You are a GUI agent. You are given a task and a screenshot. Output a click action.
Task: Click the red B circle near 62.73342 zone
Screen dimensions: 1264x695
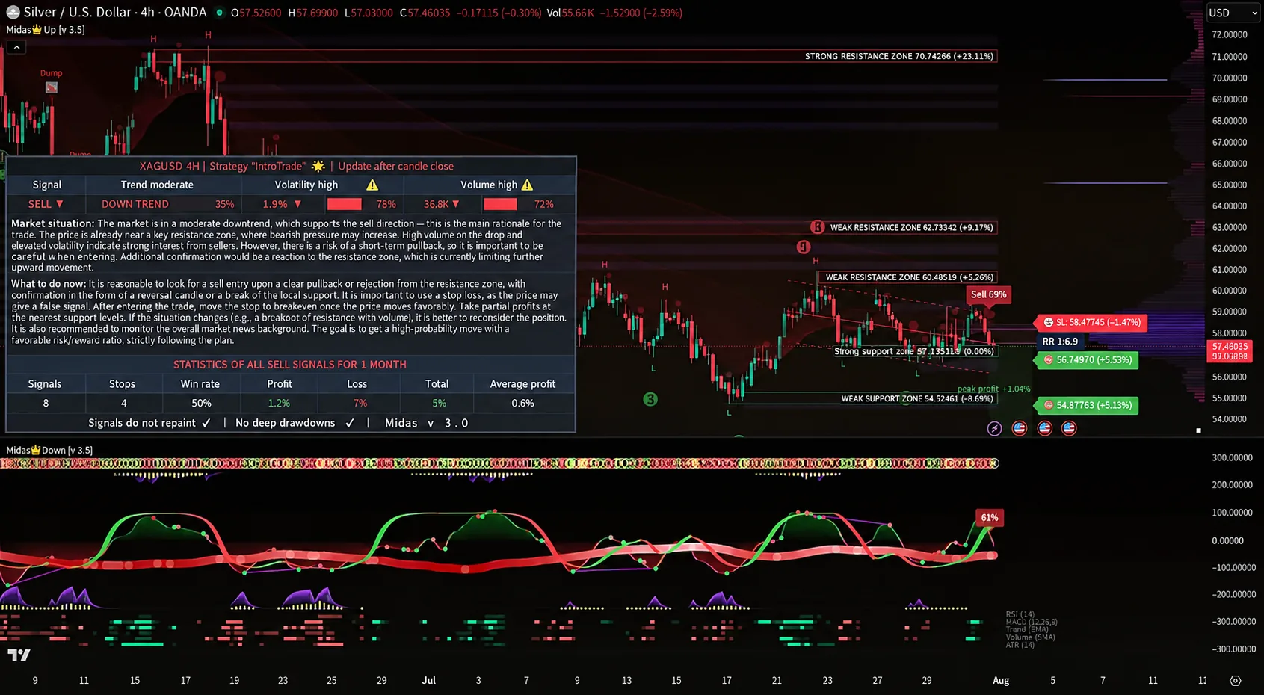(817, 227)
